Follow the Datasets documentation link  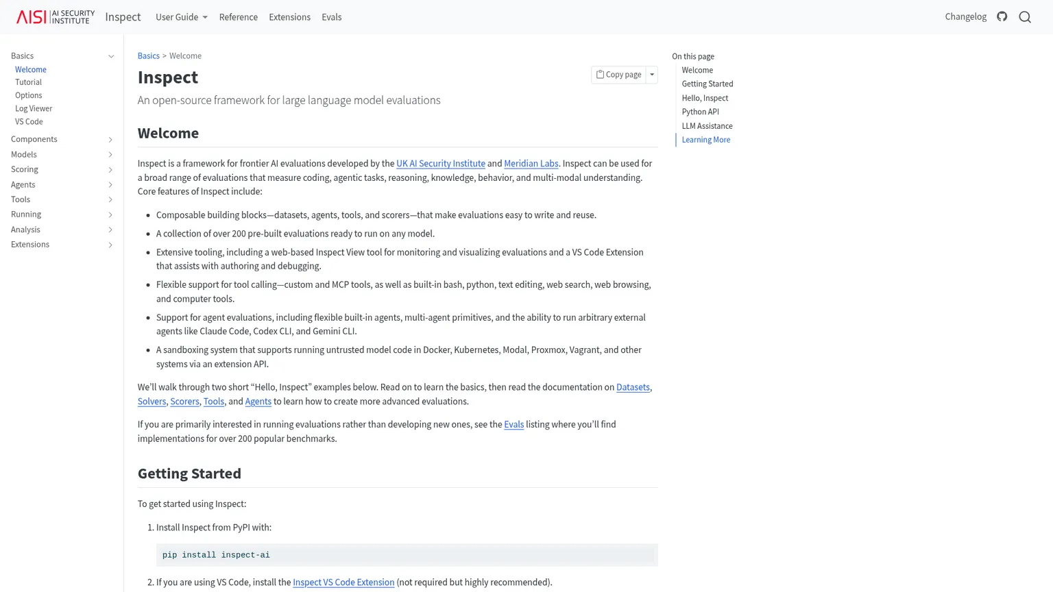point(633,387)
